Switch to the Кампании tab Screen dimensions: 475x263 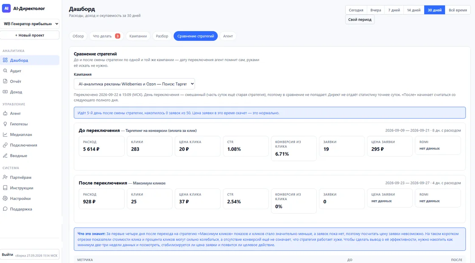tap(138, 36)
